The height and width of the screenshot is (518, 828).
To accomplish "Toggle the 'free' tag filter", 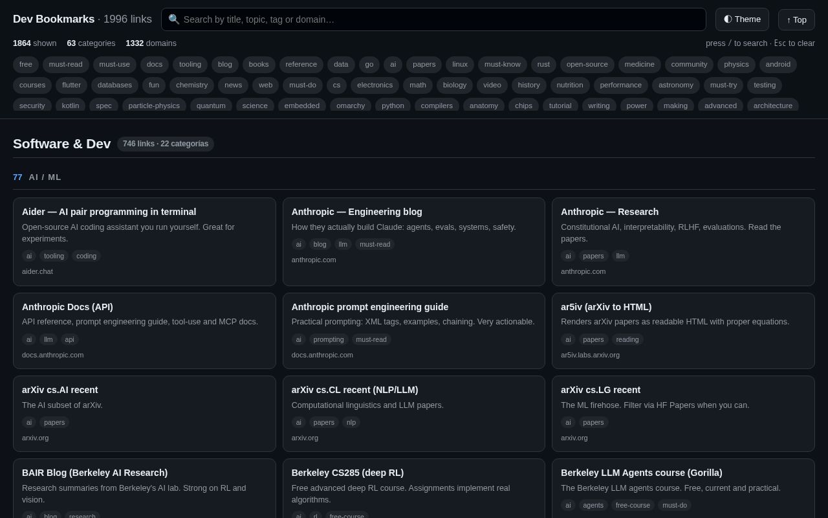I will [x=26, y=64].
